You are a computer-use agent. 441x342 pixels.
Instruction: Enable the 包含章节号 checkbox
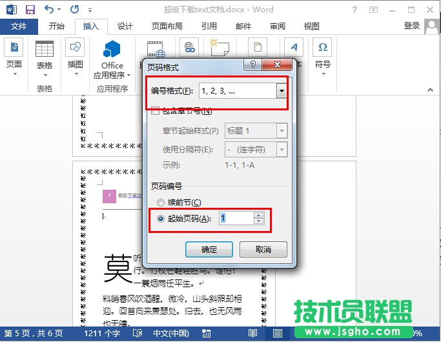155,111
